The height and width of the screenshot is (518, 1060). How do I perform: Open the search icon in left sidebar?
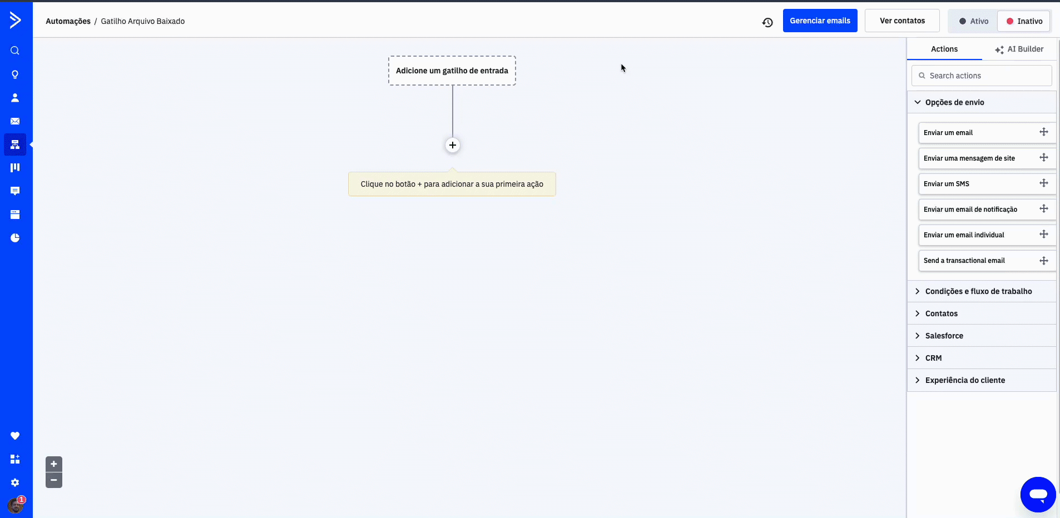coord(15,51)
